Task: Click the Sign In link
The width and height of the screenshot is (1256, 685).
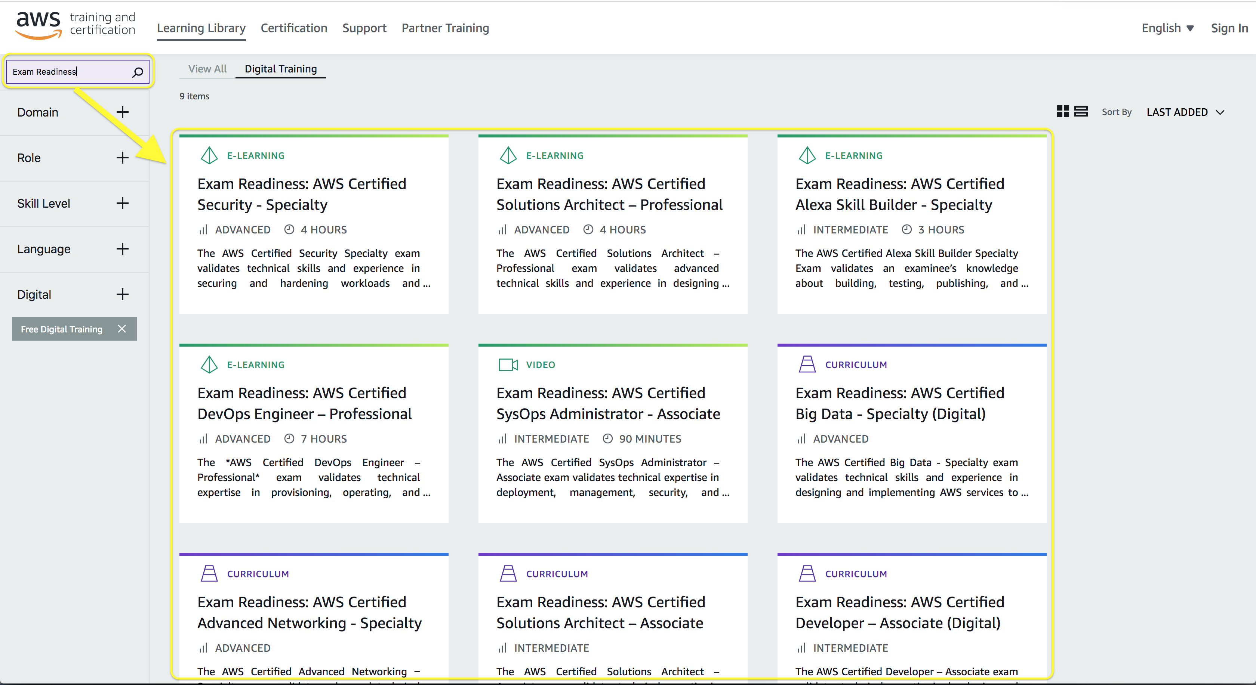Action: (1229, 28)
